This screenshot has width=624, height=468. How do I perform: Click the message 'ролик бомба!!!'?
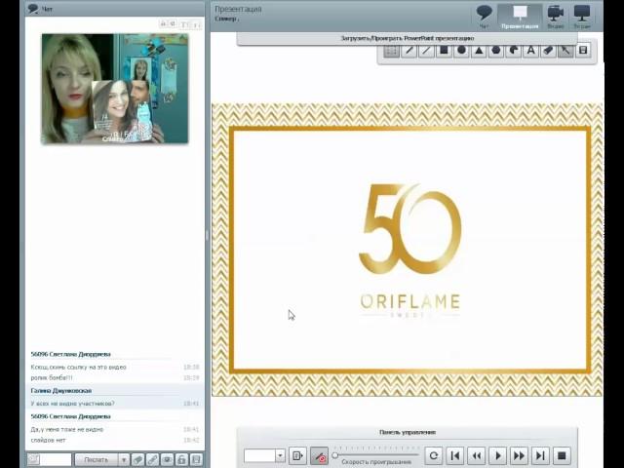click(x=52, y=377)
